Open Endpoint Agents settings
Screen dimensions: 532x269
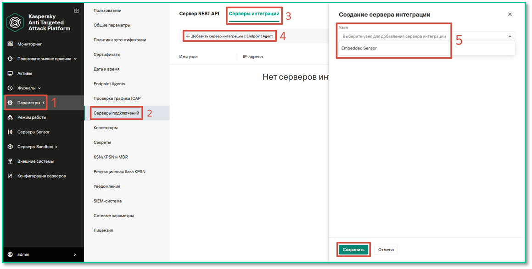point(109,84)
